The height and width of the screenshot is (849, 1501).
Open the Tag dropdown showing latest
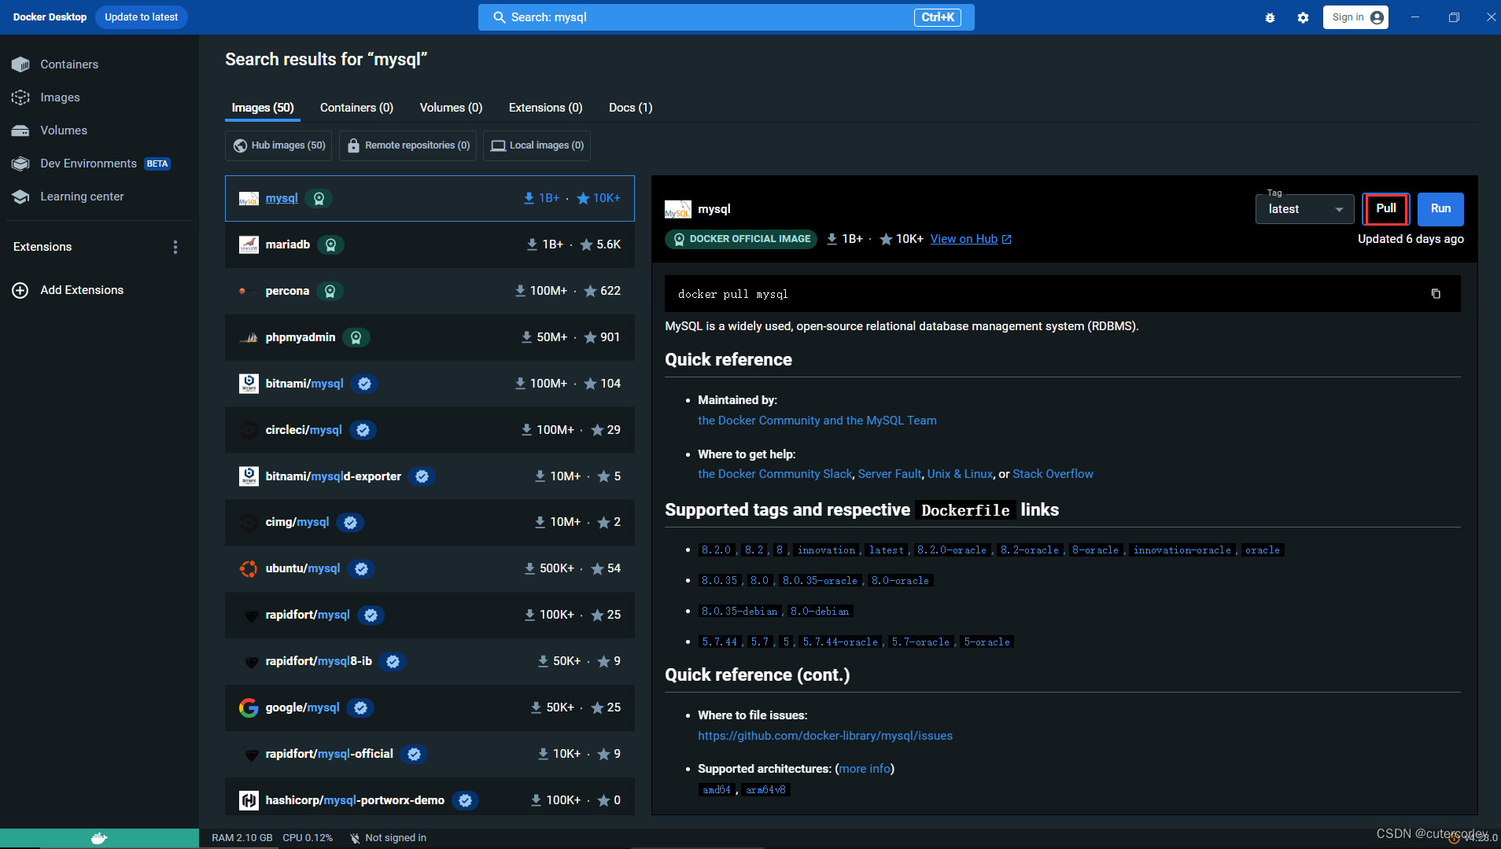(x=1304, y=209)
